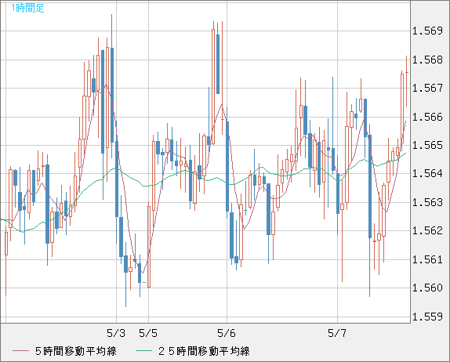The image size is (450, 362).
Task: Click the 5/7 date label
Action: point(337,333)
